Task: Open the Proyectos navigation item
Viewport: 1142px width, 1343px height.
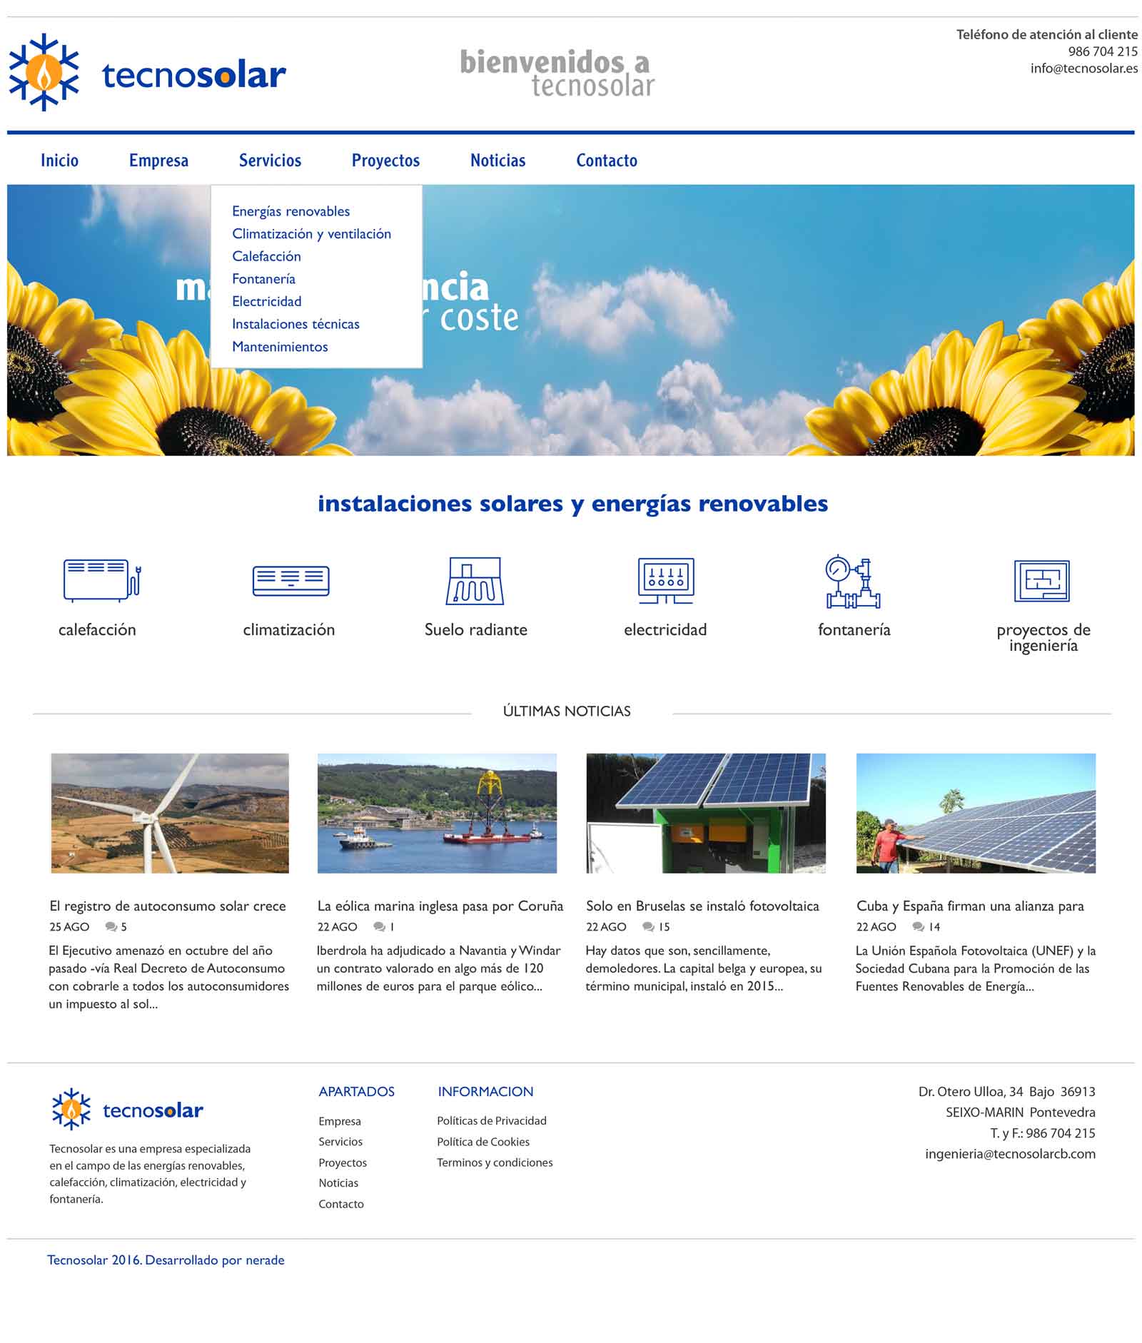Action: coord(385,161)
